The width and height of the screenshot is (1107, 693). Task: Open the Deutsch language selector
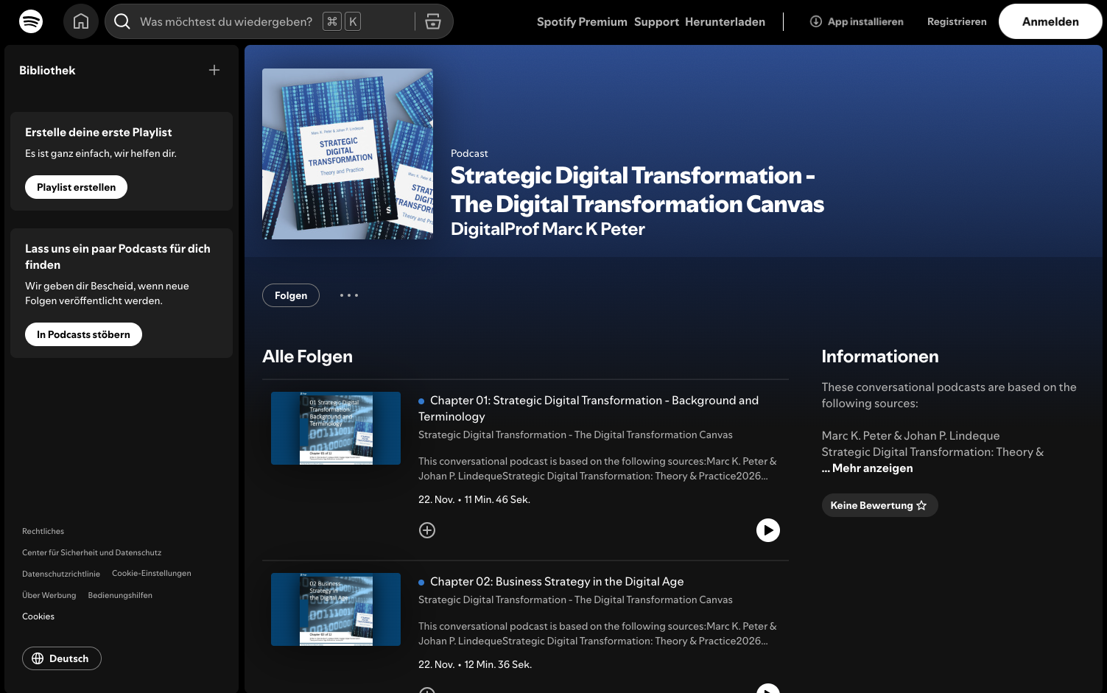(x=62, y=658)
